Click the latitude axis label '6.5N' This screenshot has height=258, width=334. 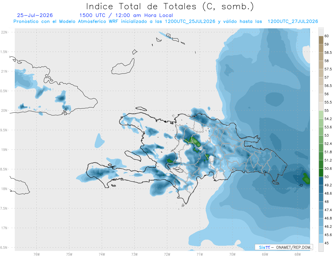[x=4, y=248]
